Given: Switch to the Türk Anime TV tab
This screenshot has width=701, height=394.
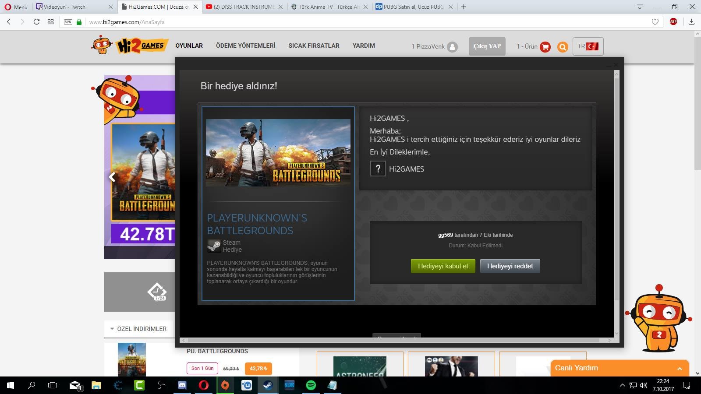Looking at the screenshot, I should coord(329,7).
